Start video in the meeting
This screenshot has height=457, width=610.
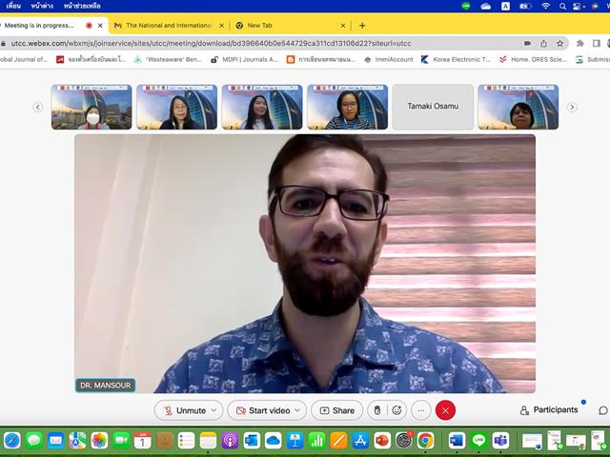tap(263, 410)
